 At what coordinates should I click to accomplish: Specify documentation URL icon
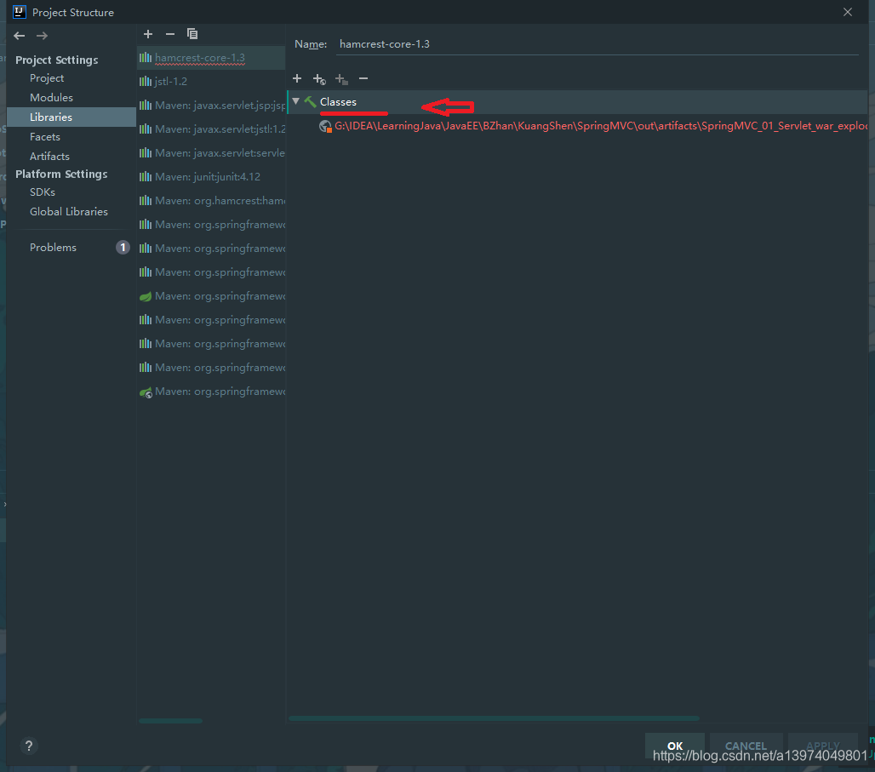tap(319, 79)
